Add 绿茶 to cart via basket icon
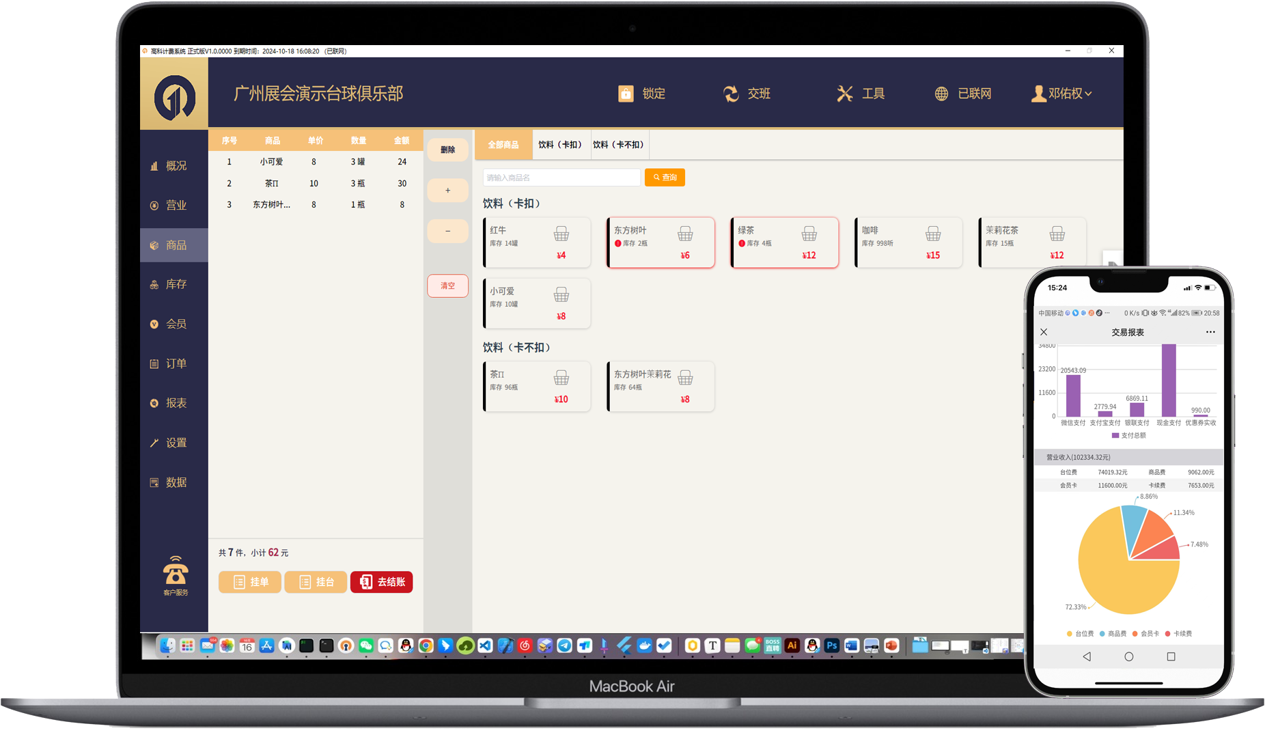 coord(809,234)
